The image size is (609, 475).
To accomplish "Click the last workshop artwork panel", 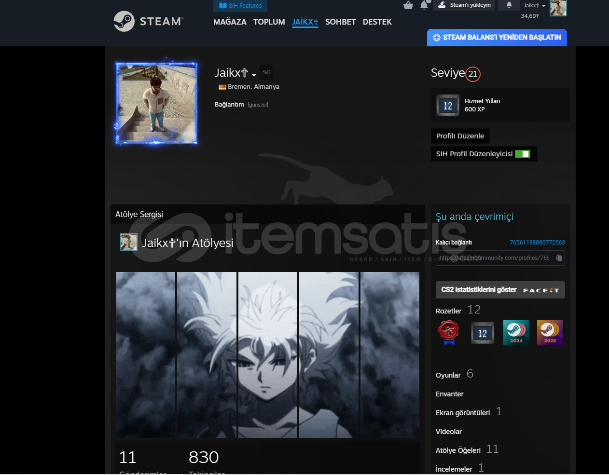I will pyautogui.click(x=390, y=355).
